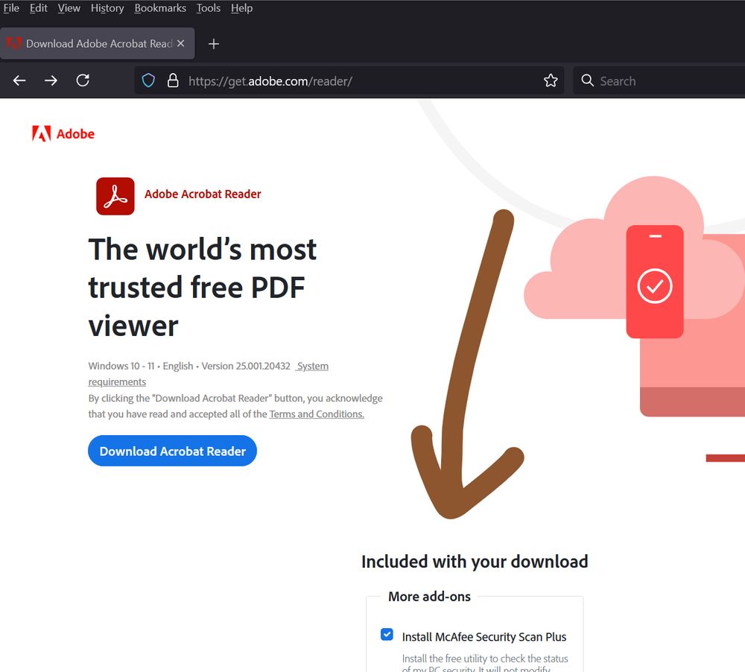
Task: Click the 'Install McAfee Security Scan Plus' label
Action: 484,637
